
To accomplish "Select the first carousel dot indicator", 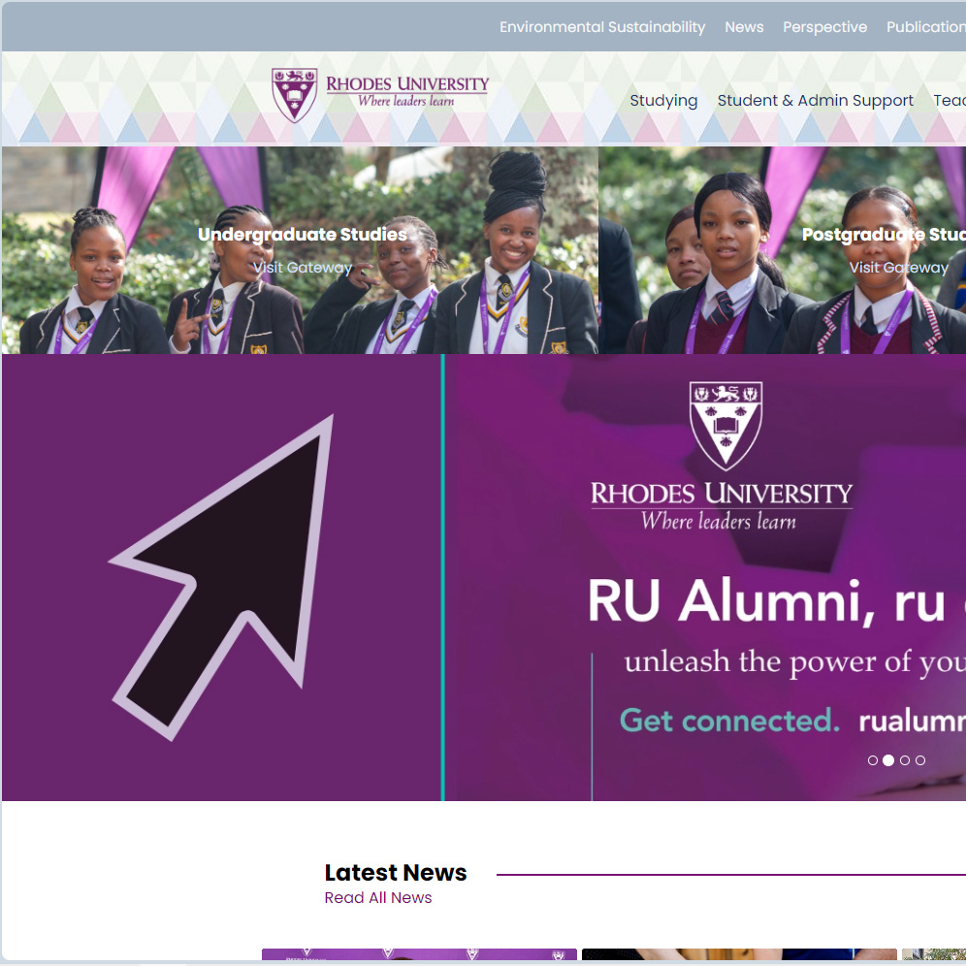I will tap(872, 760).
